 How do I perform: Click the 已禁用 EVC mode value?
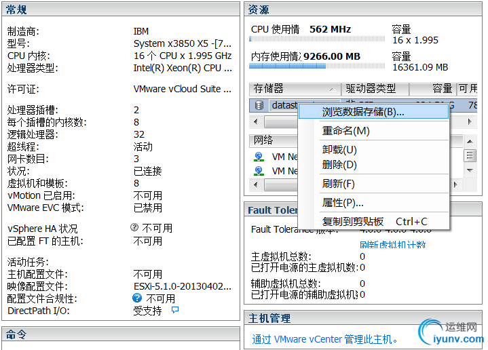click(x=147, y=208)
